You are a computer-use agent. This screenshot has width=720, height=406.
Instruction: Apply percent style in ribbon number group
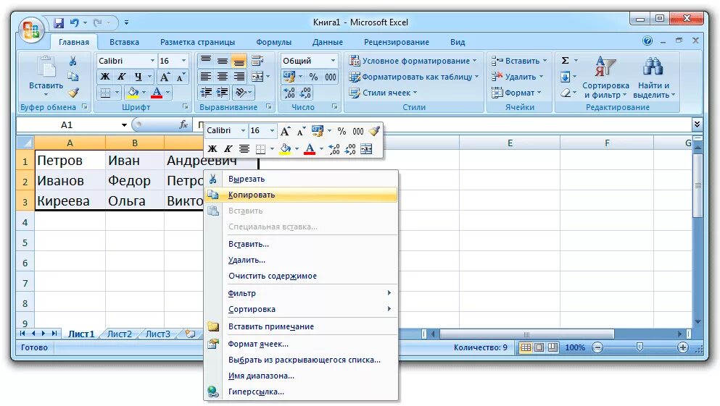coord(313,77)
